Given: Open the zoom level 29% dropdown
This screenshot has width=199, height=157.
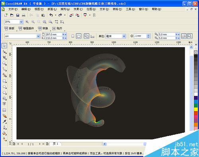Looking at the screenshot, I should point(21,22).
